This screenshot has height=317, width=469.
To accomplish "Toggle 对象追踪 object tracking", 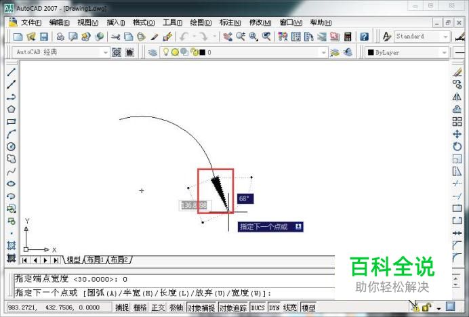I will coord(233,308).
